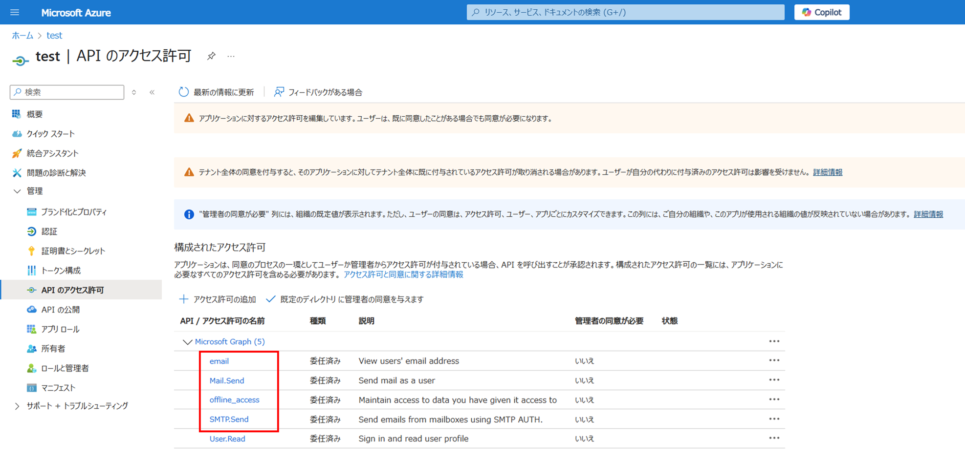This screenshot has width=965, height=462.
Task: Refresh with 最新の情報に更新
Action: (x=216, y=92)
